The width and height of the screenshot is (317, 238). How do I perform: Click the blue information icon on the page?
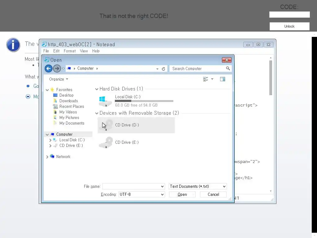point(13,45)
